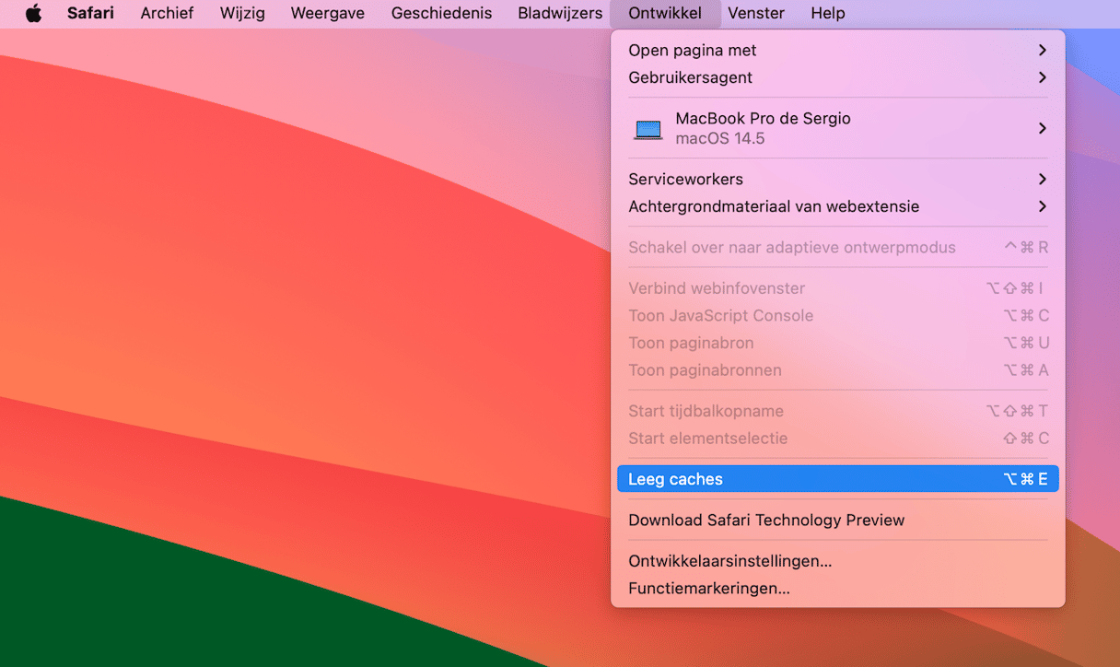
Task: Open the Safari application menu
Action: tap(90, 14)
